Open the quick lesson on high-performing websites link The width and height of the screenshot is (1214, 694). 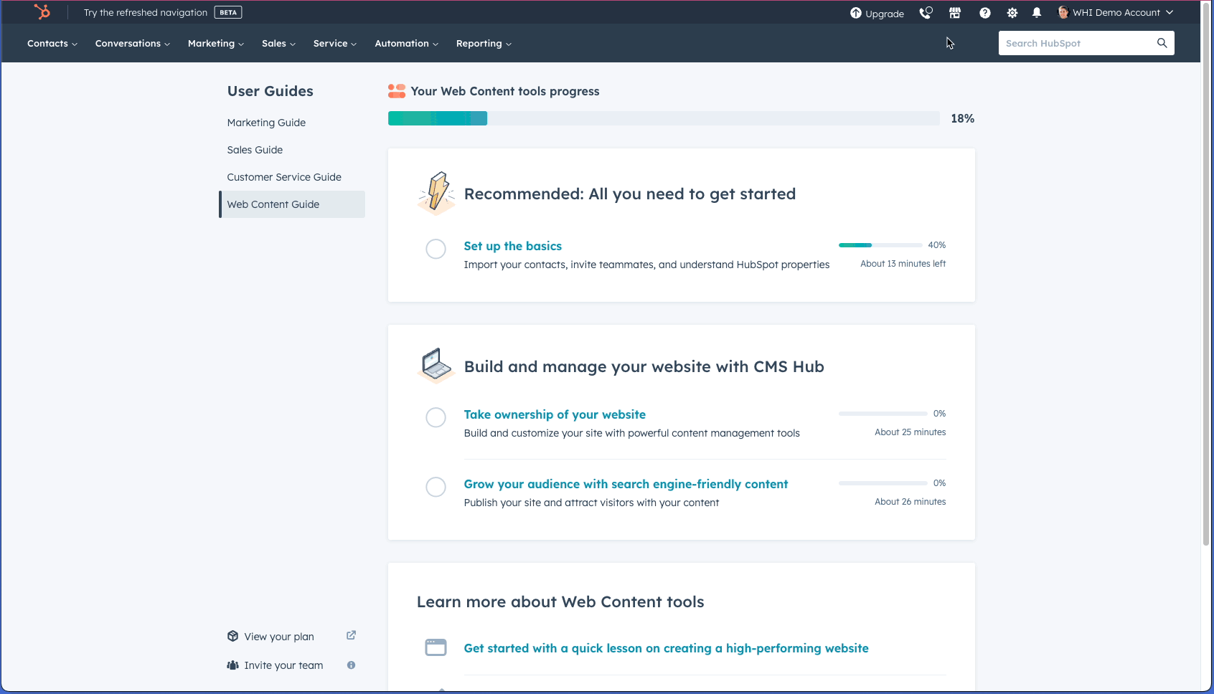(x=666, y=647)
